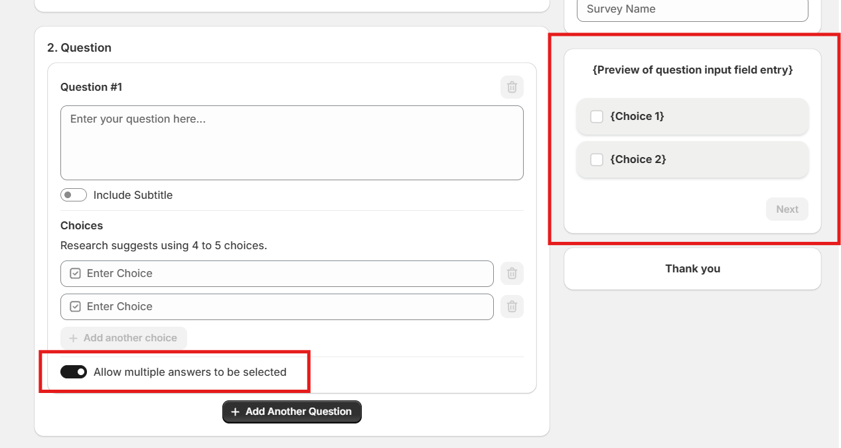The height and width of the screenshot is (448, 841).
Task: Delete Question #1 using the trash icon
Action: coord(512,87)
